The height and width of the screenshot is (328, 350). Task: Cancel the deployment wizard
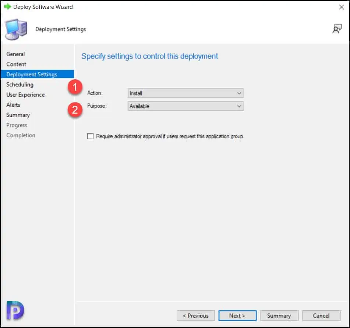tap(321, 315)
